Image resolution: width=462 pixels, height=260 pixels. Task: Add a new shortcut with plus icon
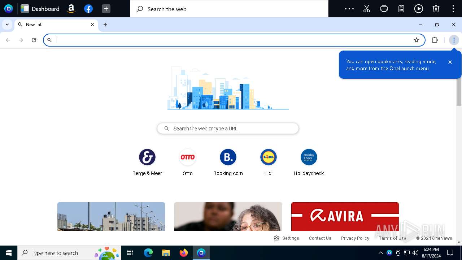(106, 9)
